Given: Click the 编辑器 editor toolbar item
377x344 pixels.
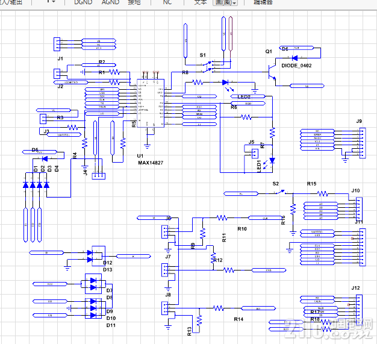Looking at the screenshot, I should [263, 2].
